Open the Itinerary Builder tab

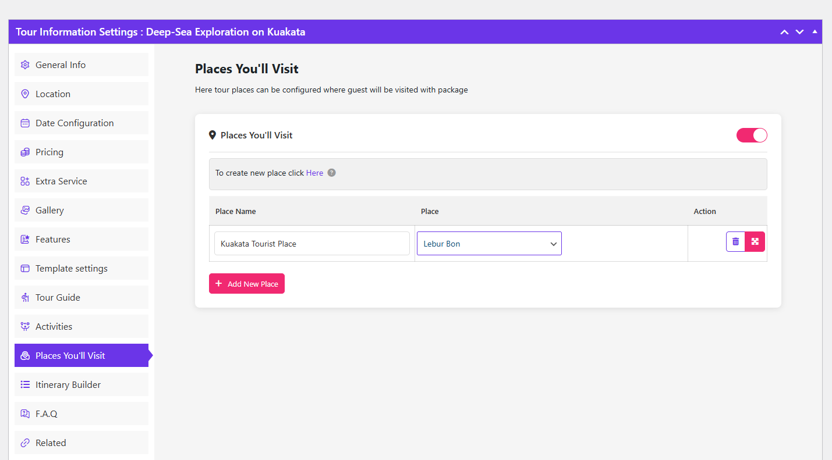pos(68,385)
